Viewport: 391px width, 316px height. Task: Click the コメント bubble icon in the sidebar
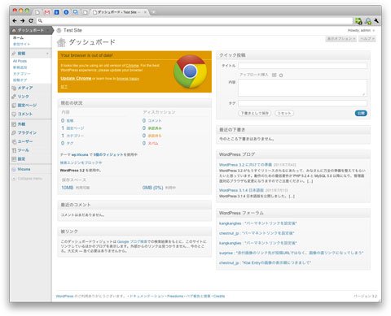[x=14, y=114]
